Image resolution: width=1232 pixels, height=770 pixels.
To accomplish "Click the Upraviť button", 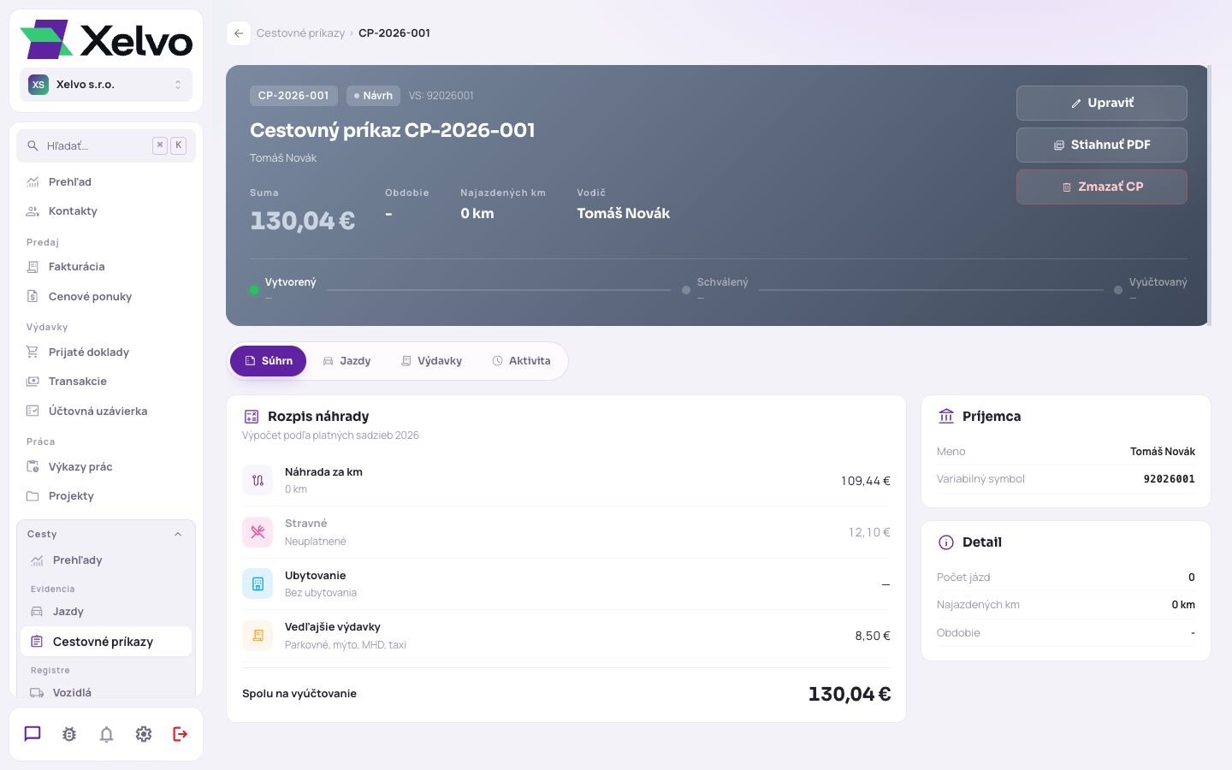I will pos(1102,103).
